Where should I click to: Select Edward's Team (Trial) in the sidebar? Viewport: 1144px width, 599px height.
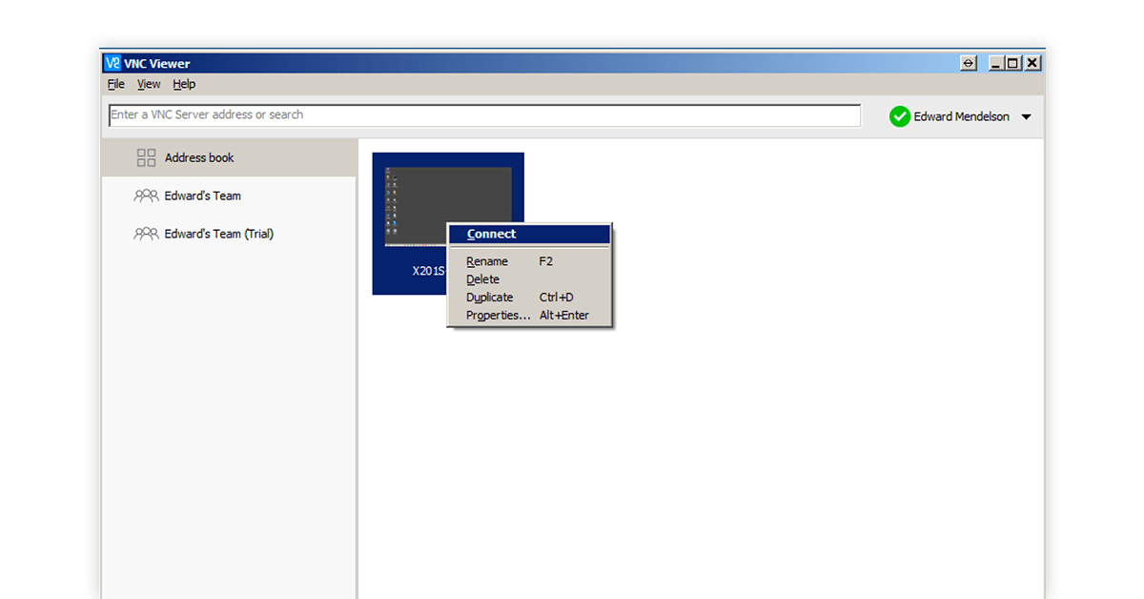click(x=229, y=234)
